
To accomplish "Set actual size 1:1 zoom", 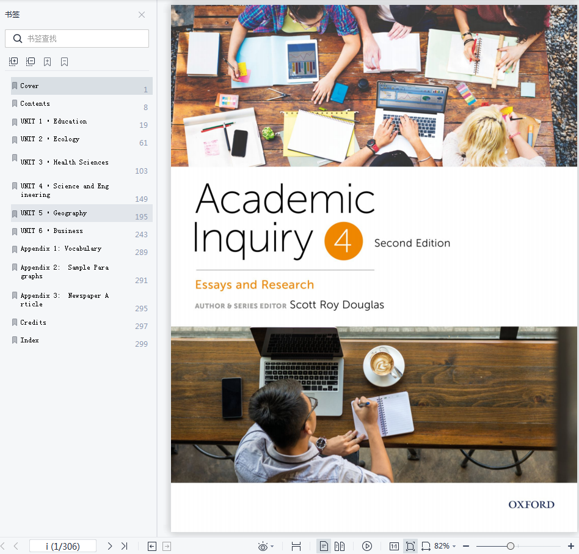I will tap(394, 546).
